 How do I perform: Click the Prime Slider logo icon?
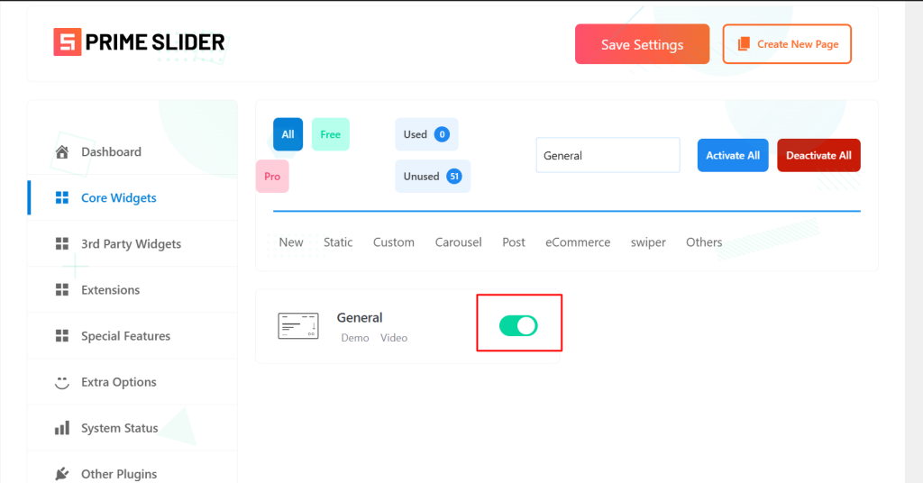point(67,41)
